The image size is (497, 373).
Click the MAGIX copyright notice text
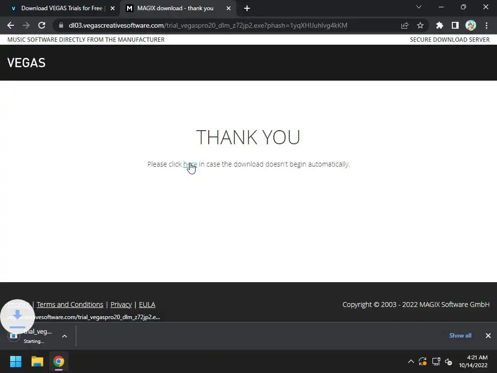pos(416,305)
